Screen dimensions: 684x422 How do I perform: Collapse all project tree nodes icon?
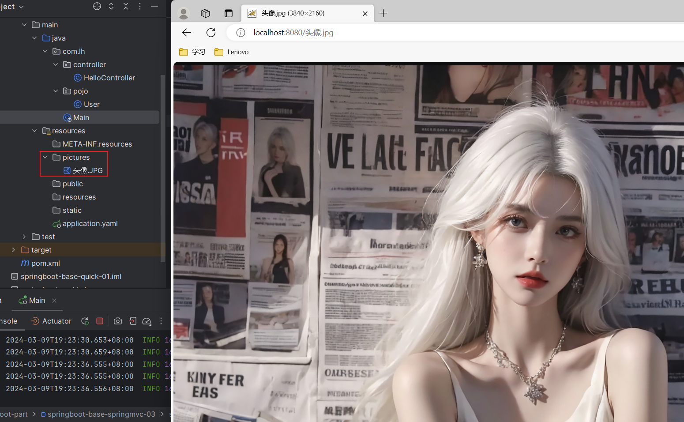[x=126, y=6]
